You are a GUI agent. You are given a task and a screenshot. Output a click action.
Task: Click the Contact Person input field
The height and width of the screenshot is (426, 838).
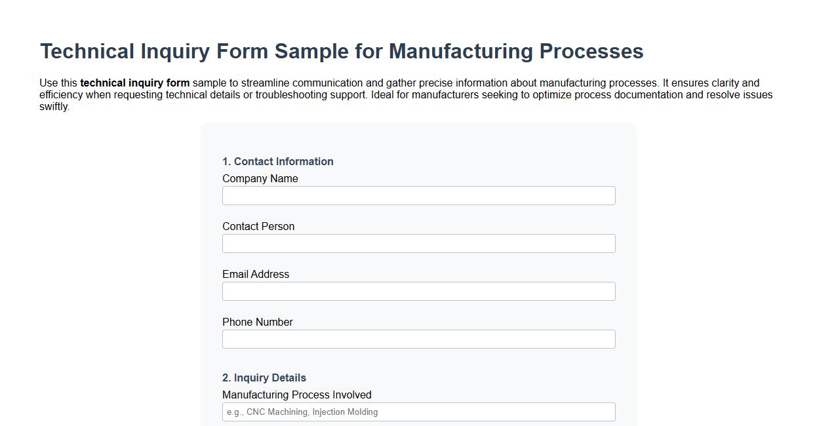pos(418,243)
